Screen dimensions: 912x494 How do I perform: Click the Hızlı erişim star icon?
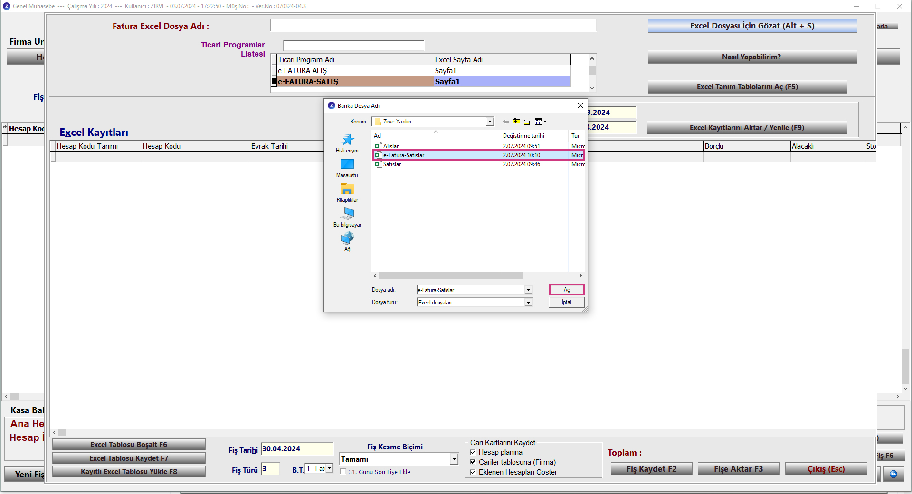[348, 140]
